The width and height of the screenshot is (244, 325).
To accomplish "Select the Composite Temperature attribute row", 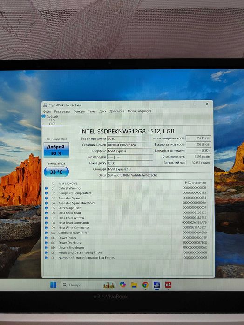I will [x=127, y=193].
